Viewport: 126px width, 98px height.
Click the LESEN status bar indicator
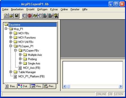coord(119,94)
